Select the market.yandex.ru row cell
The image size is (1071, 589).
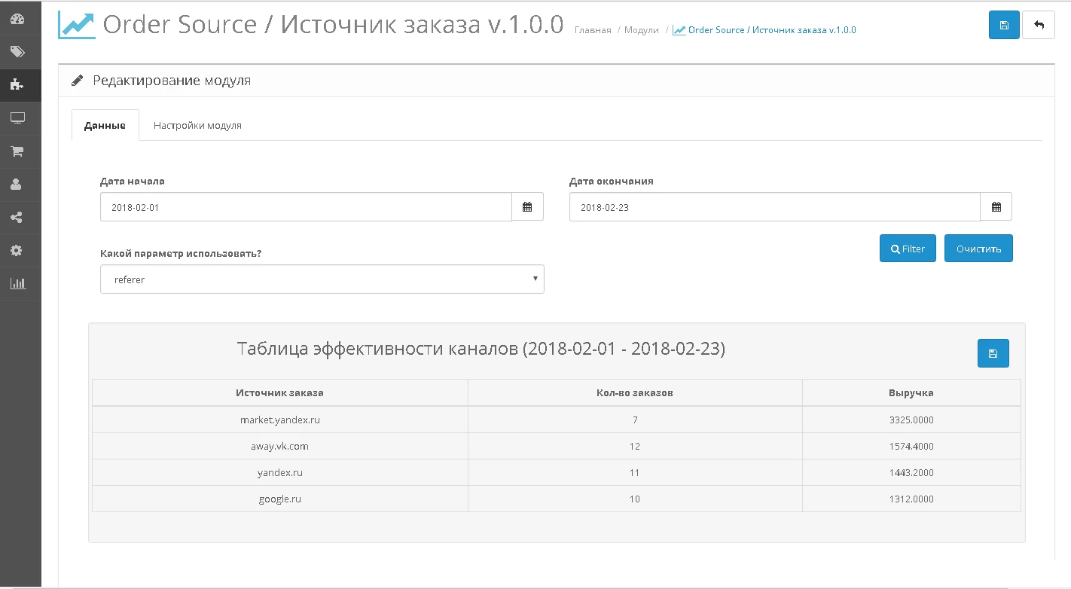click(279, 420)
